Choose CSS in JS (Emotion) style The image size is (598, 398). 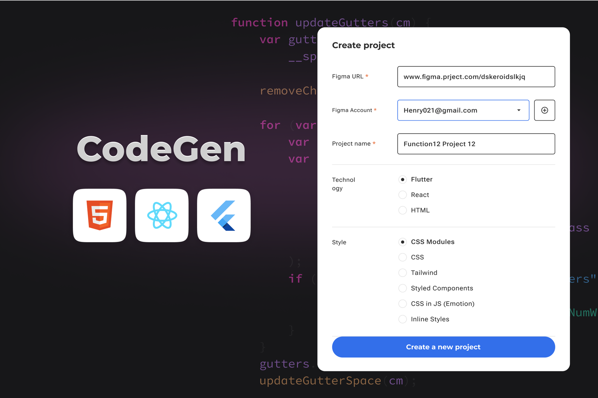(403, 304)
